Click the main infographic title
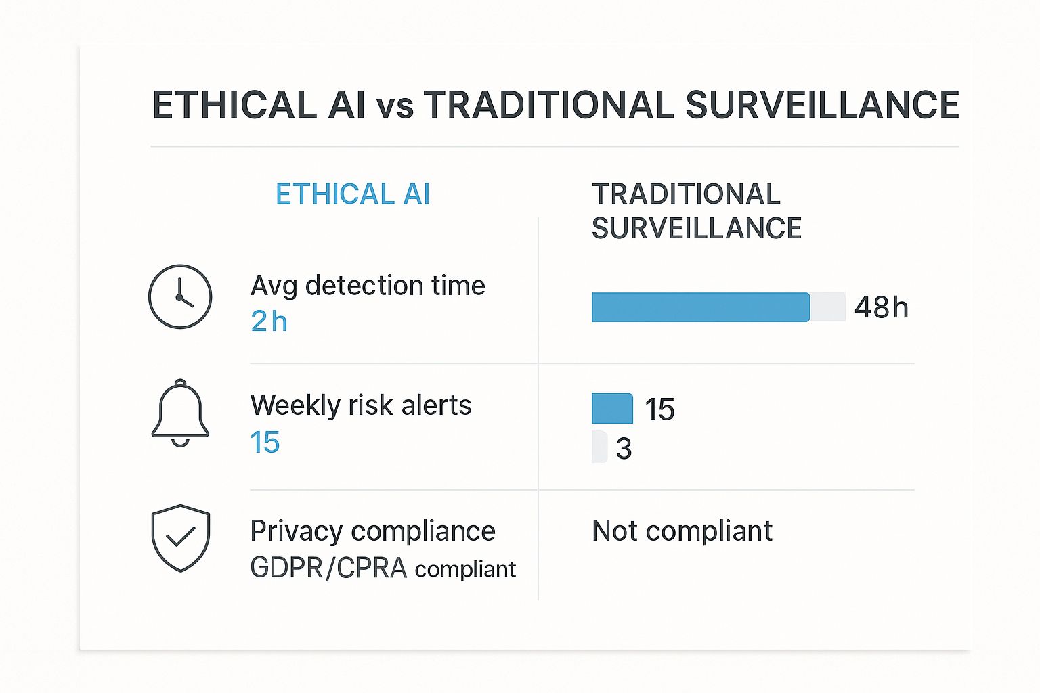1040x693 pixels. pyautogui.click(x=555, y=106)
